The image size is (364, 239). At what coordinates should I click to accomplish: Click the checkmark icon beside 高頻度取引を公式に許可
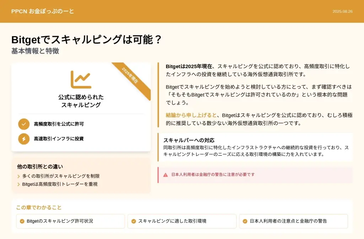(24, 124)
